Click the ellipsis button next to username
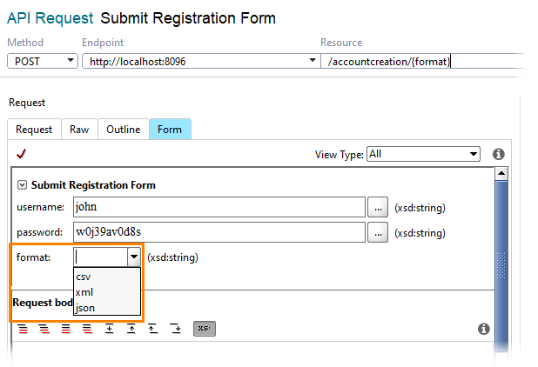This screenshot has width=538, height=367. (378, 207)
